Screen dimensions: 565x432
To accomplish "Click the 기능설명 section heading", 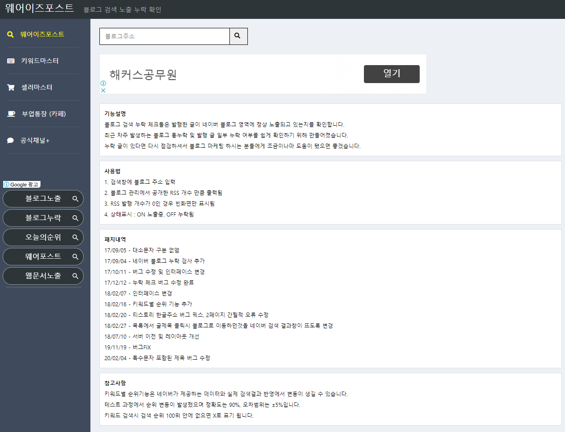I will click(x=115, y=114).
